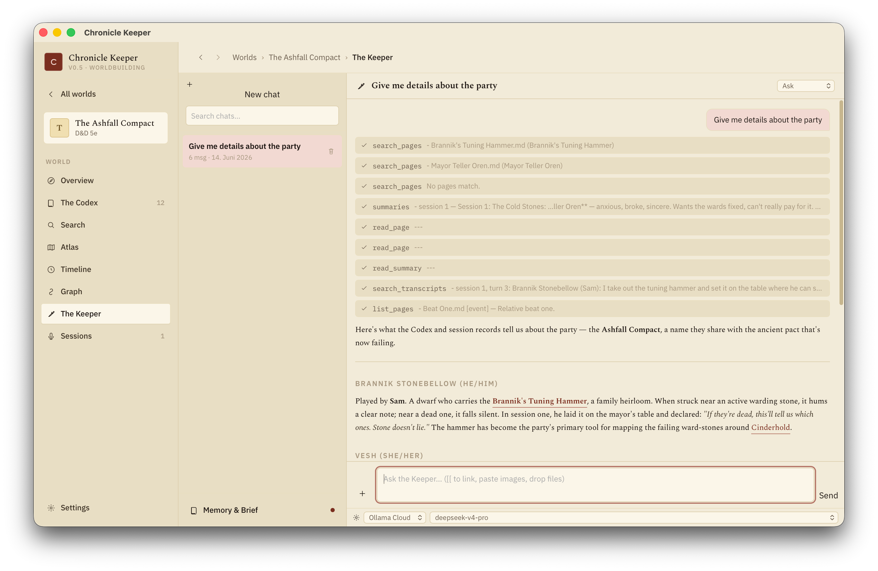The width and height of the screenshot is (878, 571).
Task: Send the message
Action: click(828, 495)
